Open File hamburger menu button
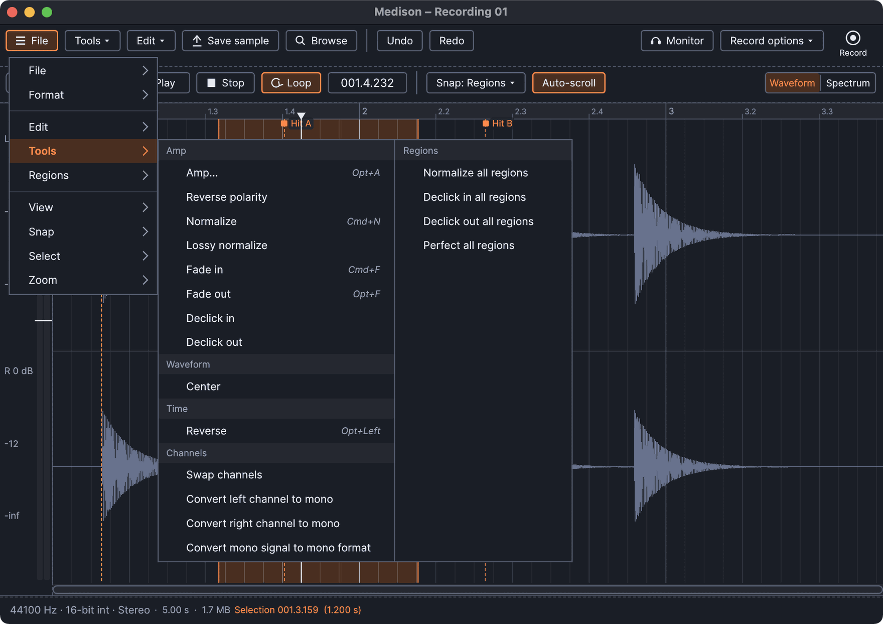883x624 pixels. (x=32, y=41)
